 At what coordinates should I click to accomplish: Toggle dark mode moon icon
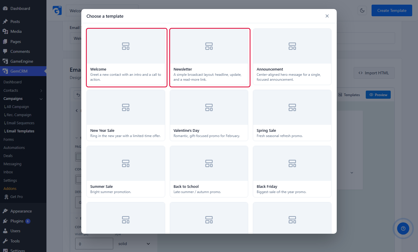[x=362, y=10]
